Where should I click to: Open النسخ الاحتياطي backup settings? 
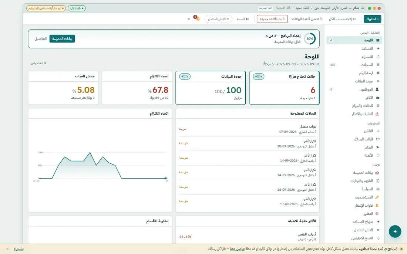[x=354, y=238]
